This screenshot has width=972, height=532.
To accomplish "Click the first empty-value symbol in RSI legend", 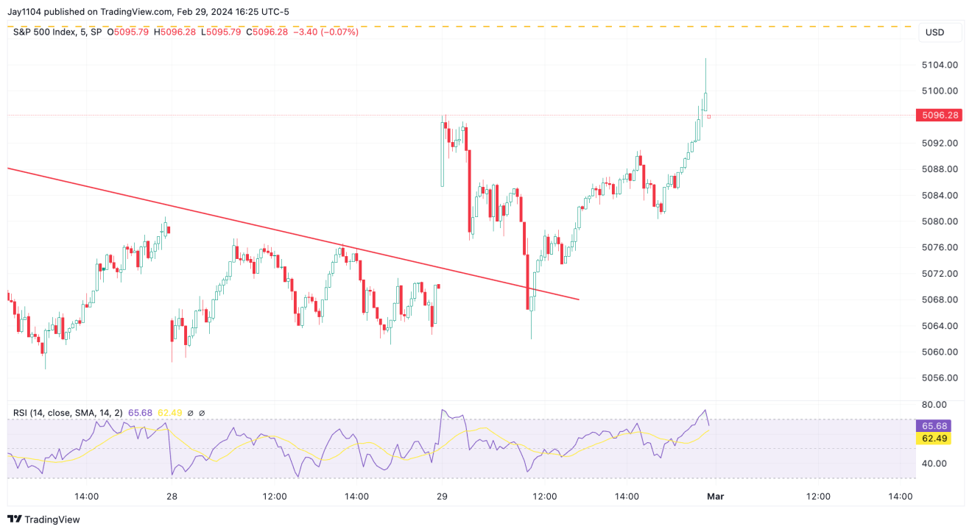I will click(191, 414).
